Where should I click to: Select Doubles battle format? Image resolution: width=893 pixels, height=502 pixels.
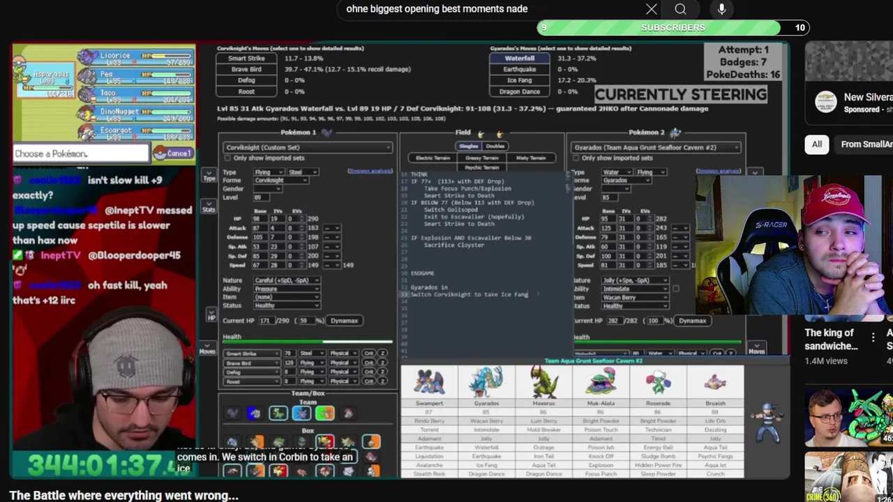click(x=495, y=146)
